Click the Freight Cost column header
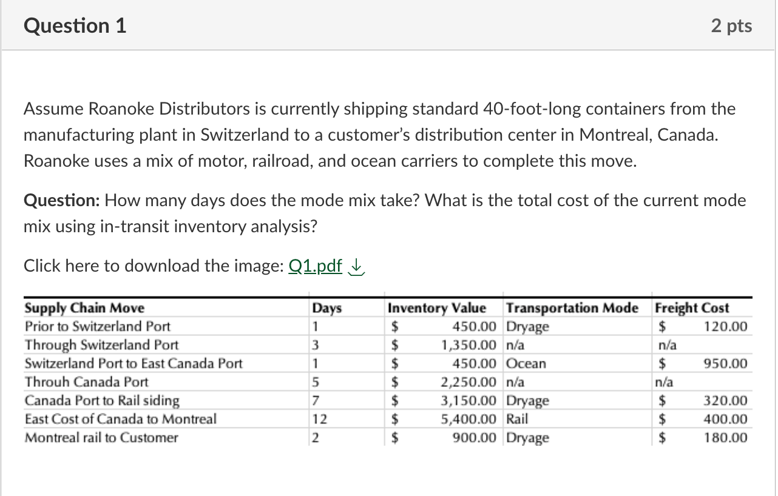The image size is (778, 496). tap(692, 308)
